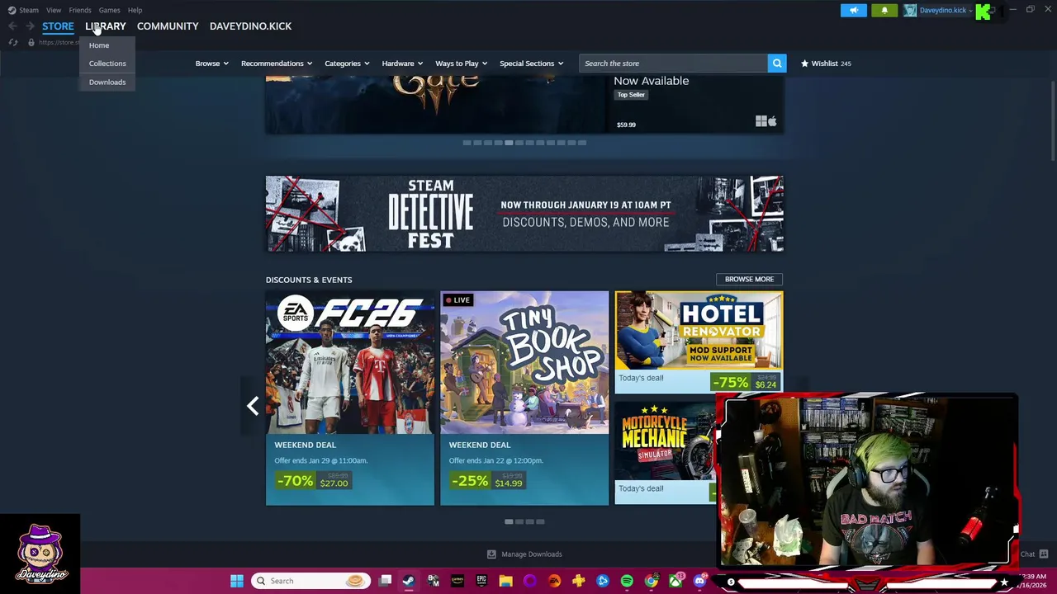Click the blue magnifier search button

[777, 63]
